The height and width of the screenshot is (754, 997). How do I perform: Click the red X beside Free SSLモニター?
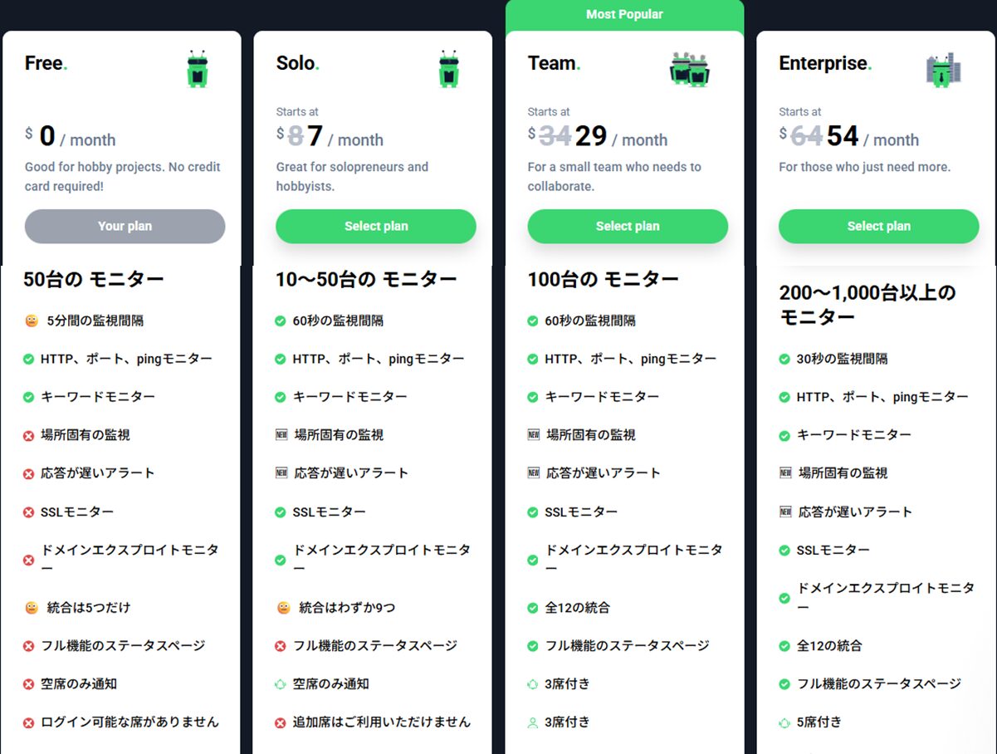(29, 512)
